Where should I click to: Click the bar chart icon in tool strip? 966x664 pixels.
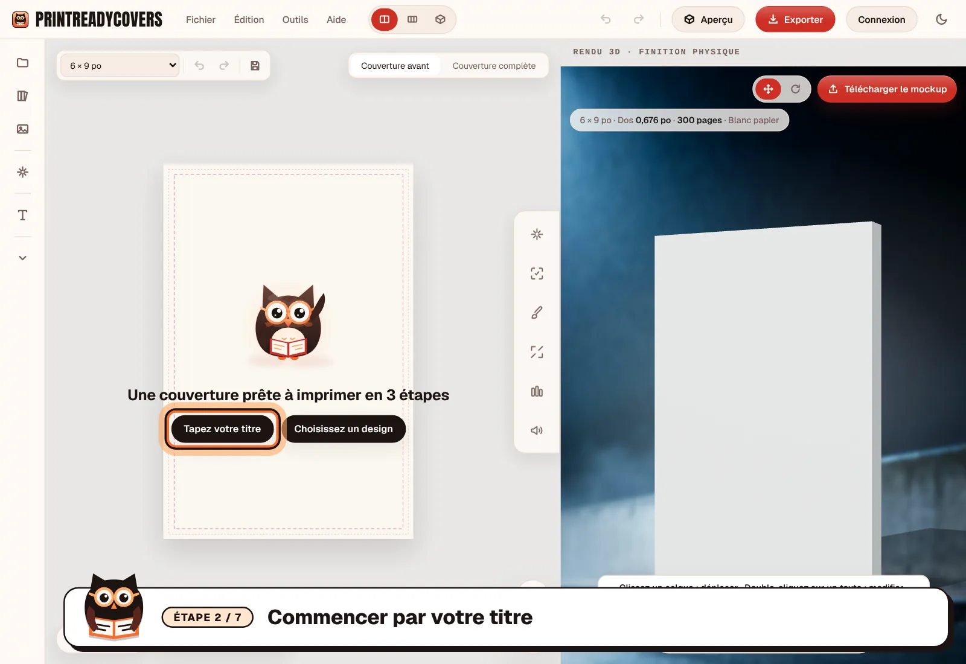pos(537,392)
